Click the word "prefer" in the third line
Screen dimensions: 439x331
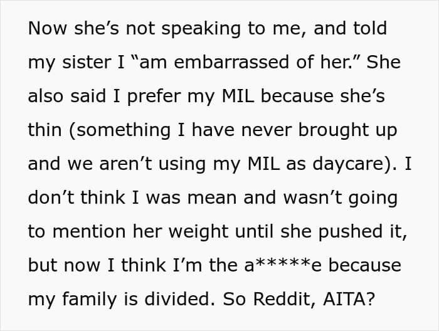(x=154, y=97)
